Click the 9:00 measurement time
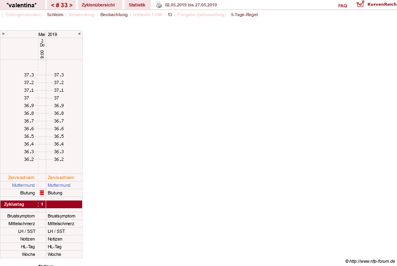 42,54
